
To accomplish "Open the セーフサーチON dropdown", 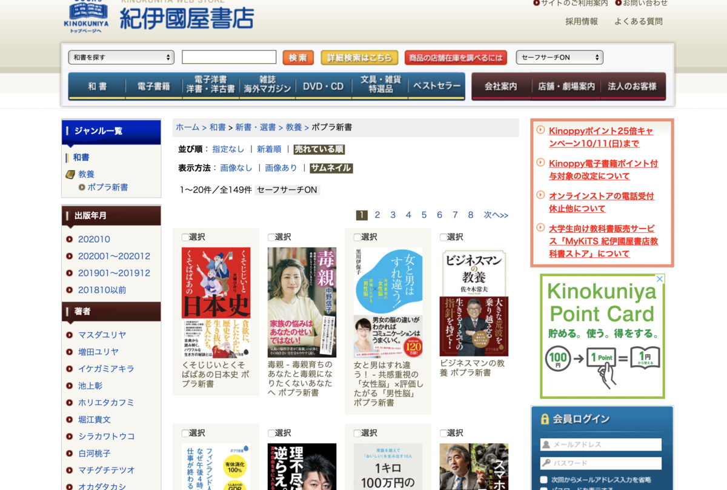I will (559, 57).
